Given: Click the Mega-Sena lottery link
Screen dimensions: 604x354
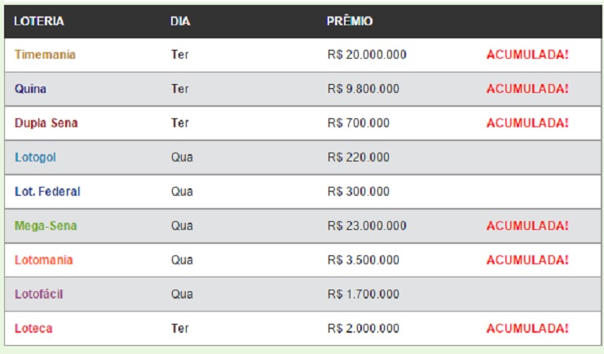Looking at the screenshot, I should click(x=46, y=226).
